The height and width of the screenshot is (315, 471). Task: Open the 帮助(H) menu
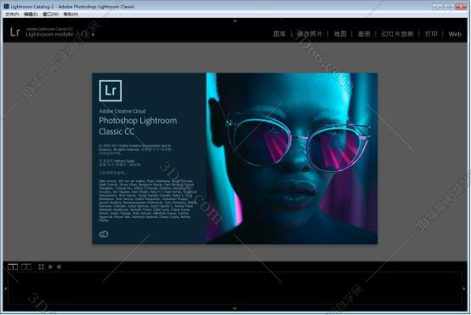(71, 14)
